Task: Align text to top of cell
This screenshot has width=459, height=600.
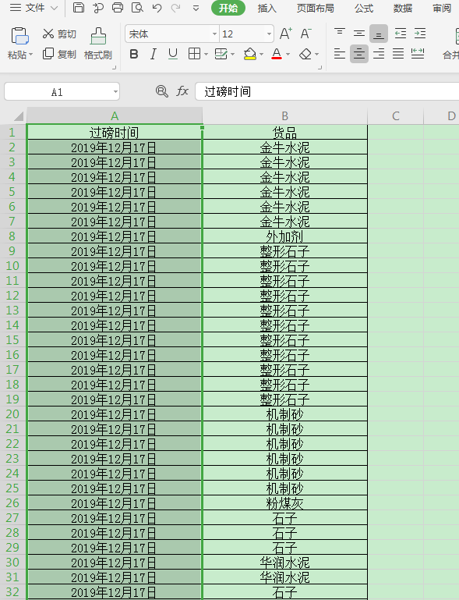Action: click(x=339, y=34)
